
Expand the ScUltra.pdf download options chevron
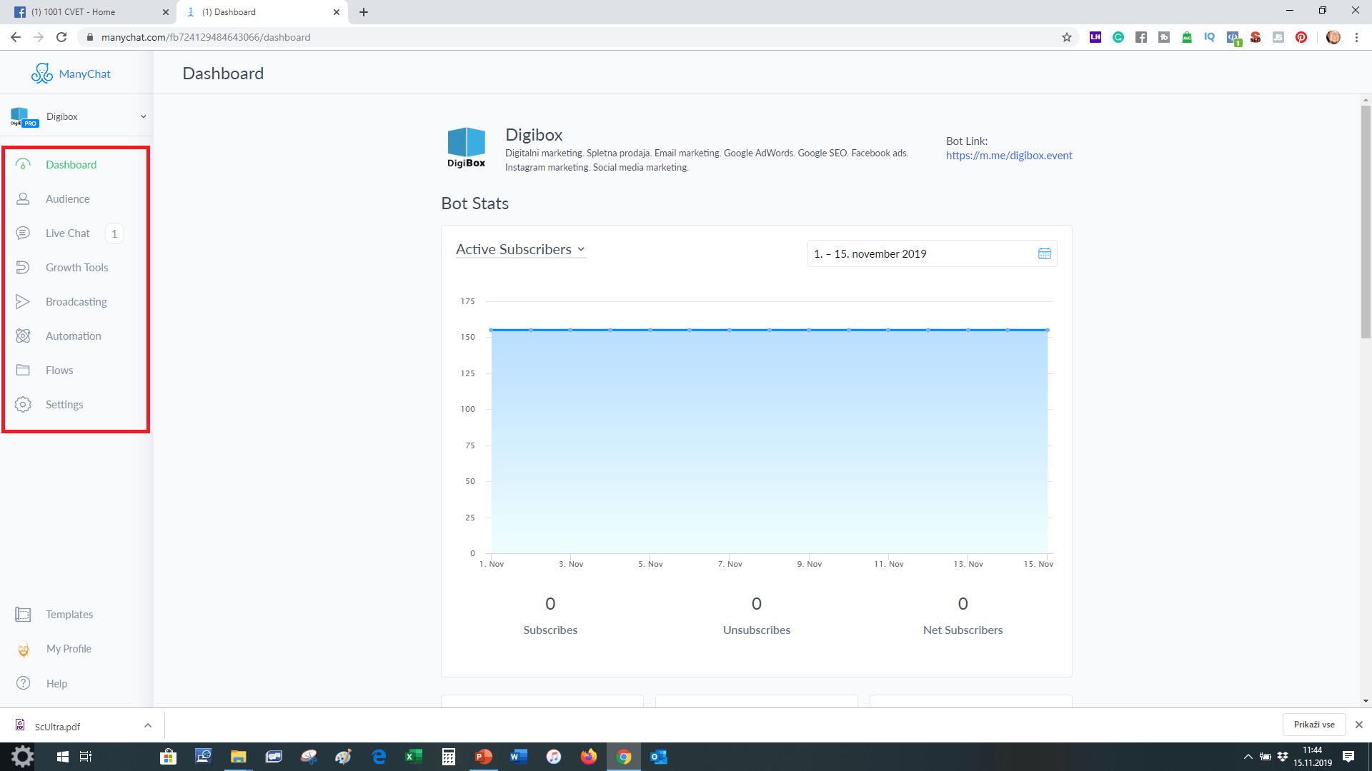(147, 726)
